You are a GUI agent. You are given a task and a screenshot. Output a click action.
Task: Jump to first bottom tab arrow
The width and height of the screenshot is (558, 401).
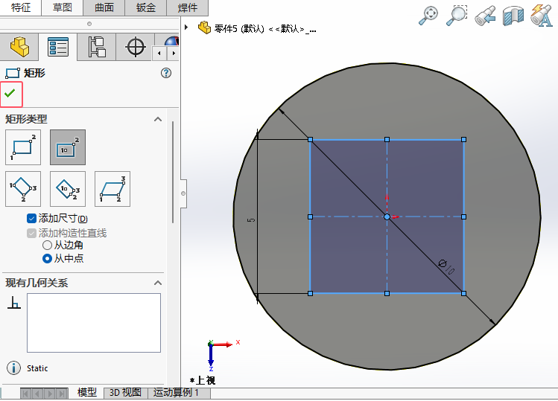(25, 394)
